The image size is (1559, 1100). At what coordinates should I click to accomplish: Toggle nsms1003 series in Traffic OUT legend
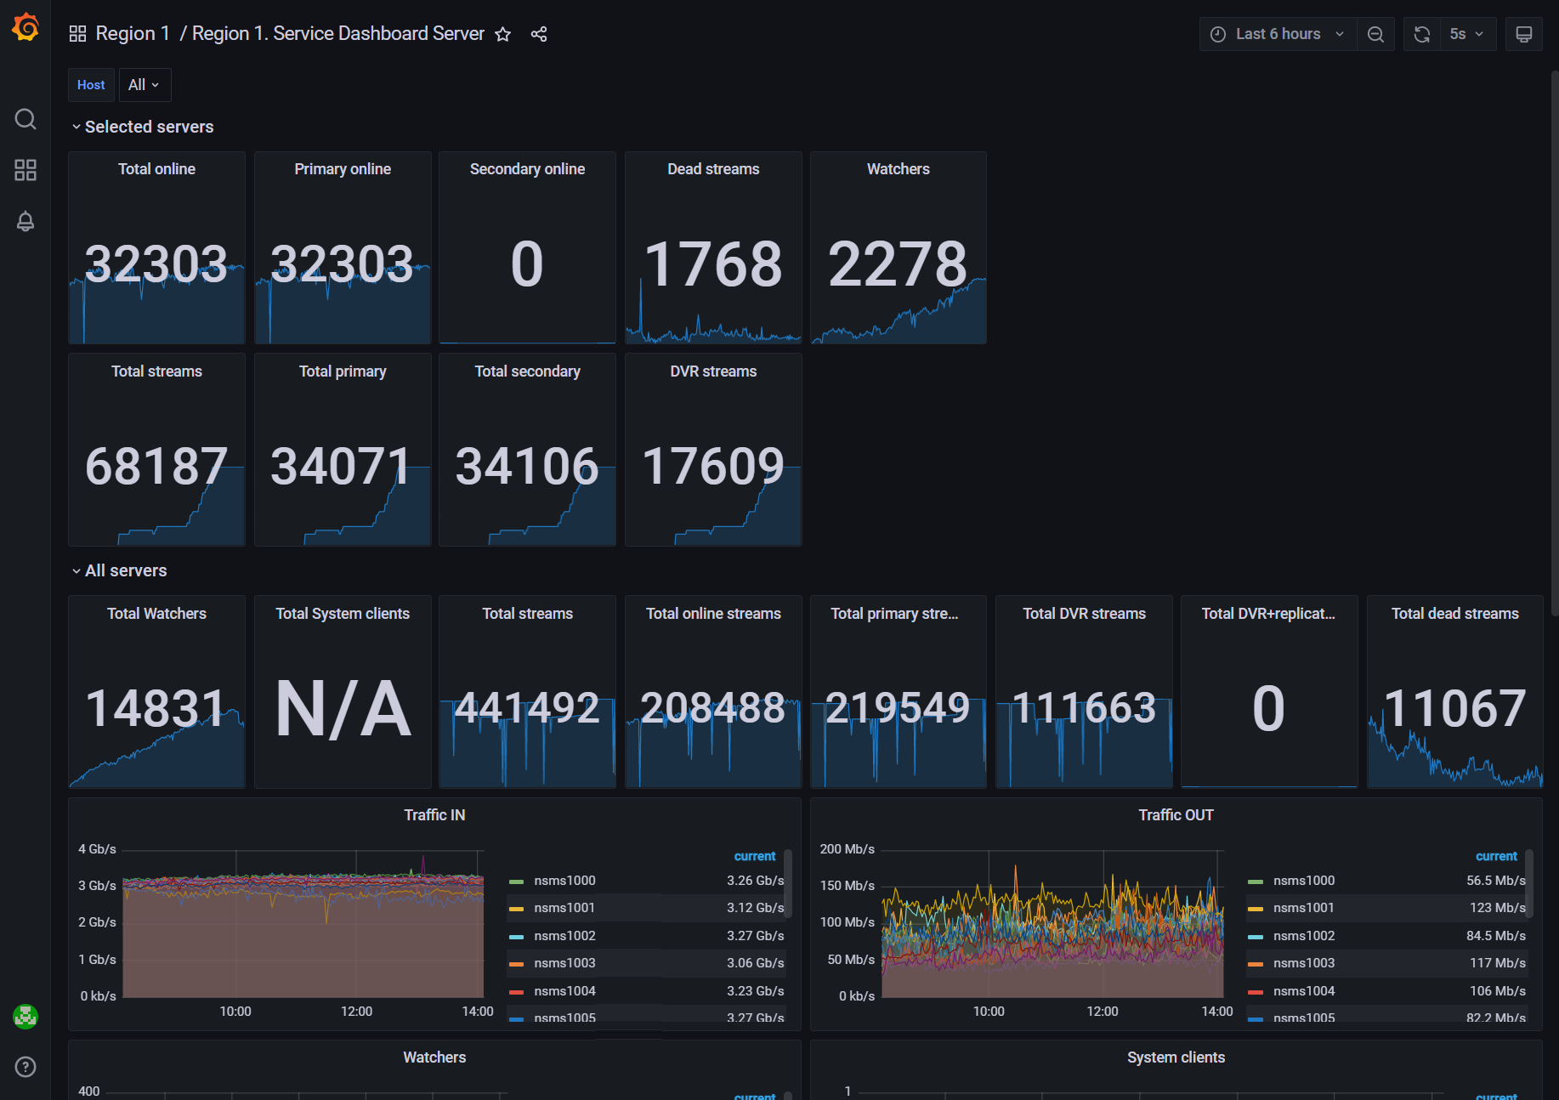[x=1303, y=963]
